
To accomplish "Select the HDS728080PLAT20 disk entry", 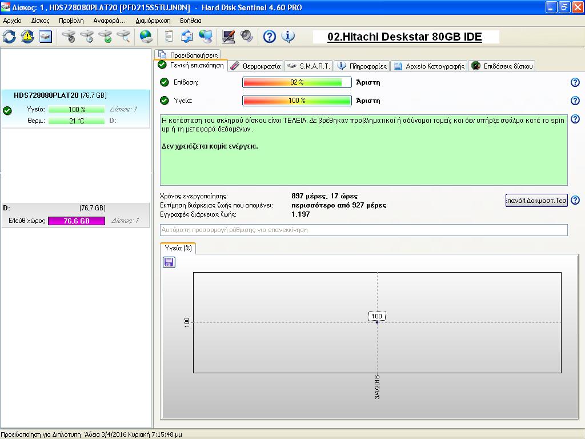I will (76, 108).
